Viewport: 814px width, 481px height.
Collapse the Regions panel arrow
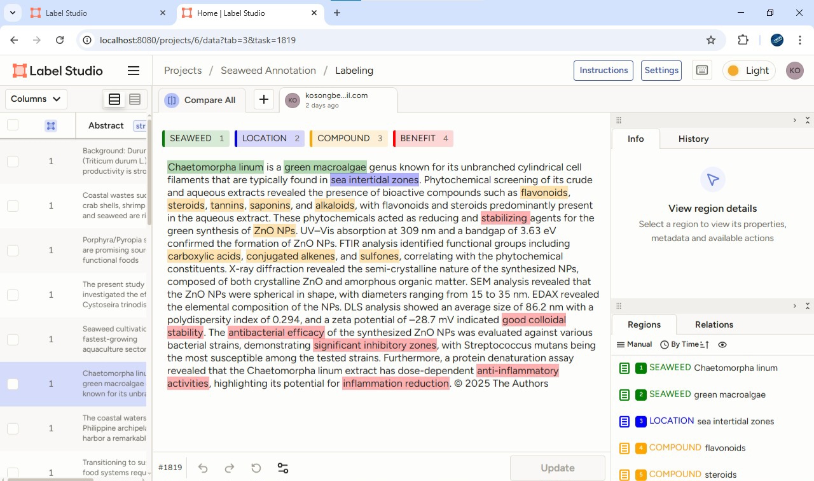click(794, 306)
